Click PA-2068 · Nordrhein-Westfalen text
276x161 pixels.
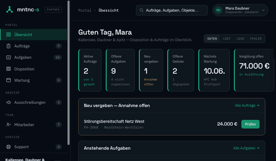pyautogui.click(x=114, y=127)
